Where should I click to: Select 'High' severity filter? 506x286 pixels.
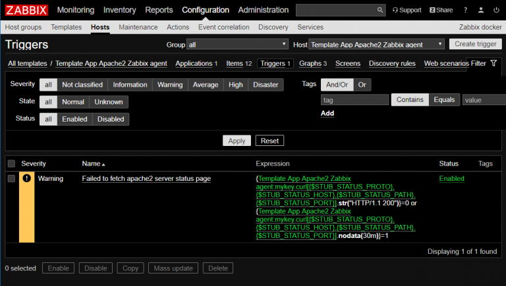236,85
